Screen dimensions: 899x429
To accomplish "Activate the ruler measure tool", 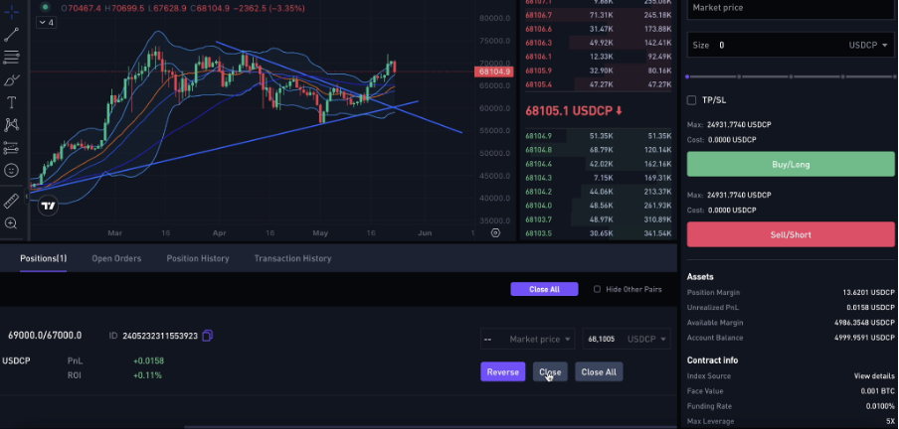I will [x=11, y=201].
